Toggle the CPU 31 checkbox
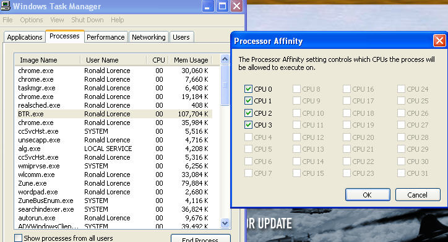Screen dimensions: 448x242 [x=401, y=173]
